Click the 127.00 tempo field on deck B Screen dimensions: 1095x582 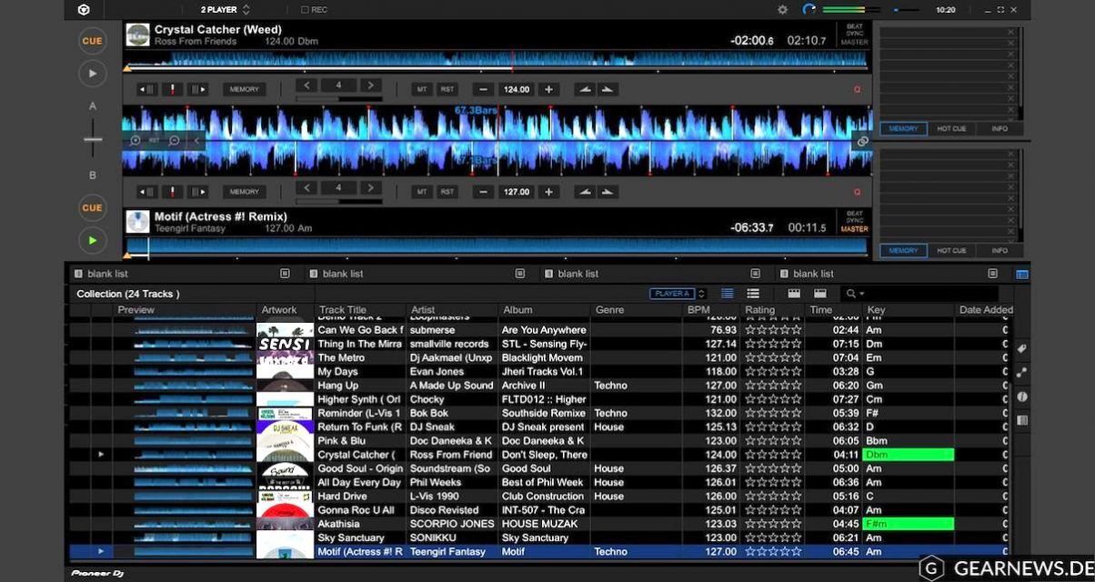(517, 192)
